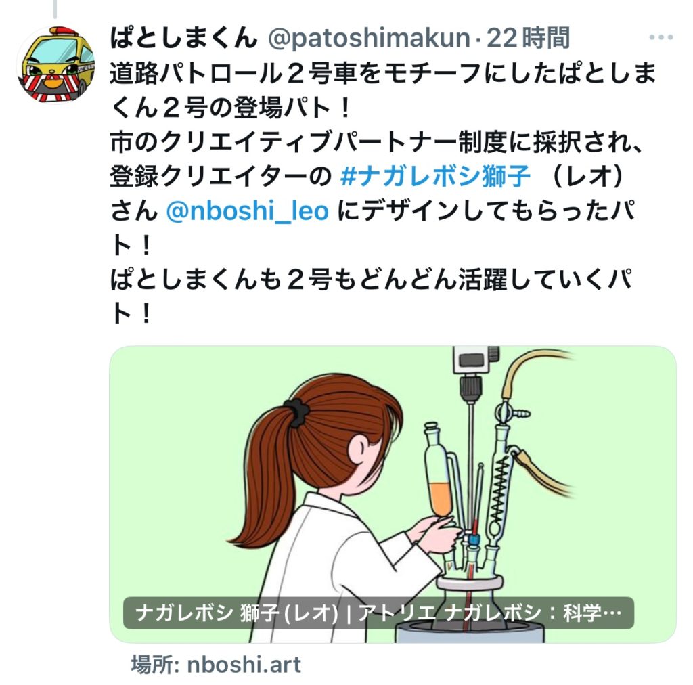Viewport: 693px width, 685px height.
Task: Click the thread connector line above avatar
Action: (55, 9)
